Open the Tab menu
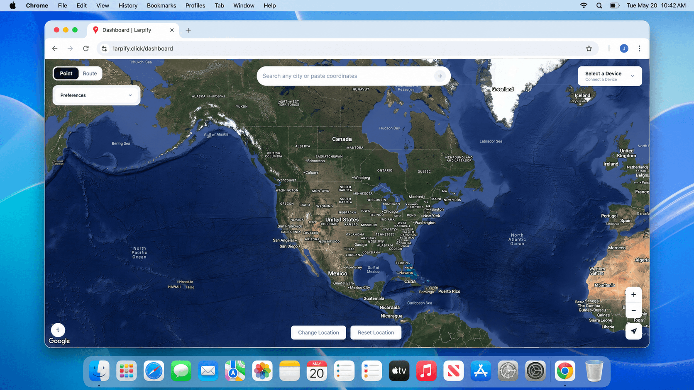This screenshot has height=390, width=694. point(219,5)
